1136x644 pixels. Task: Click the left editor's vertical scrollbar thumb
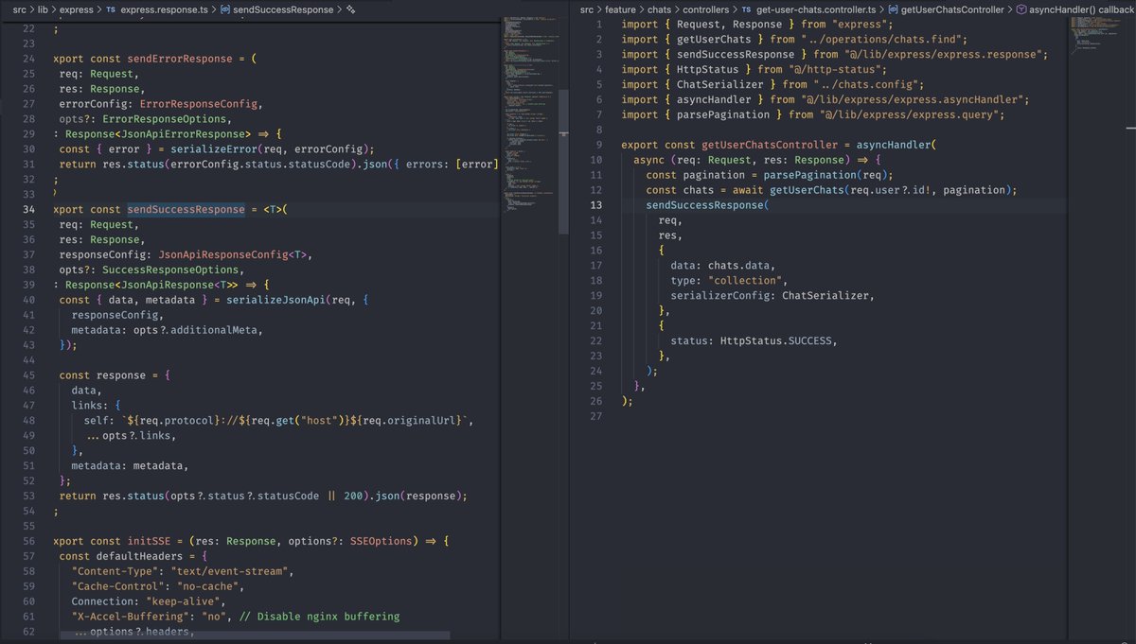click(x=562, y=163)
